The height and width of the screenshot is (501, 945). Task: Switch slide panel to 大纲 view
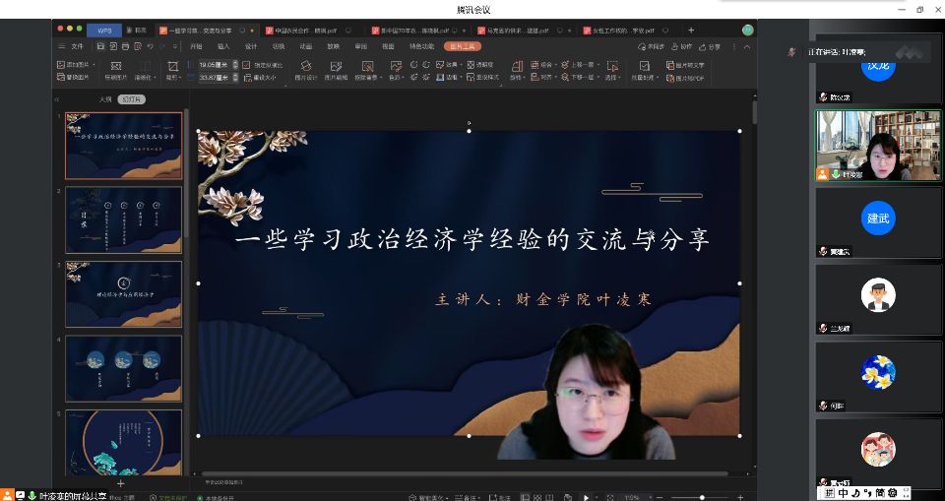105,99
